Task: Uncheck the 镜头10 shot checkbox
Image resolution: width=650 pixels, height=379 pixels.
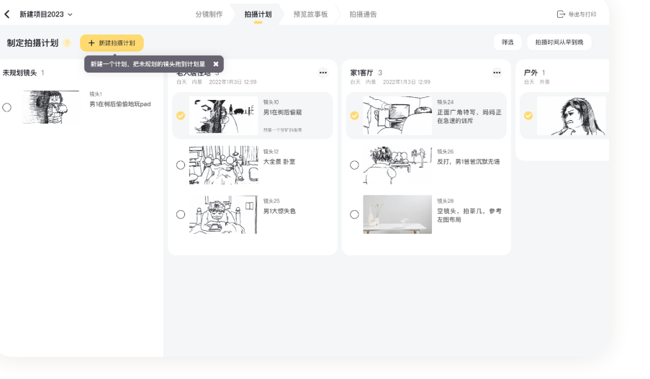Action: coord(181,116)
